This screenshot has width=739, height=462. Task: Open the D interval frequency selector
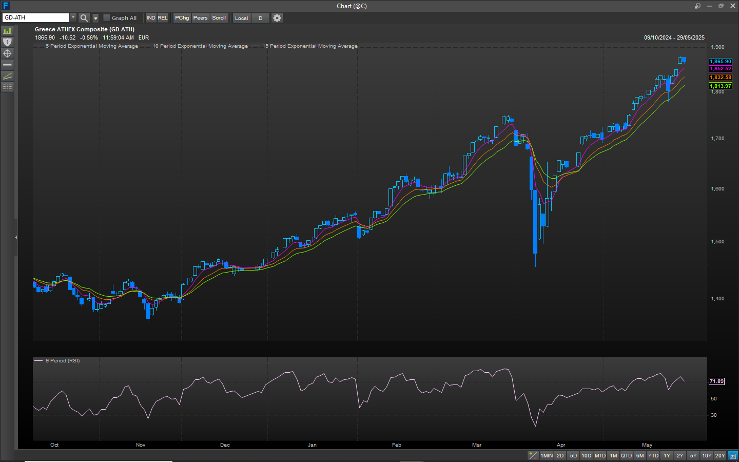coord(260,18)
